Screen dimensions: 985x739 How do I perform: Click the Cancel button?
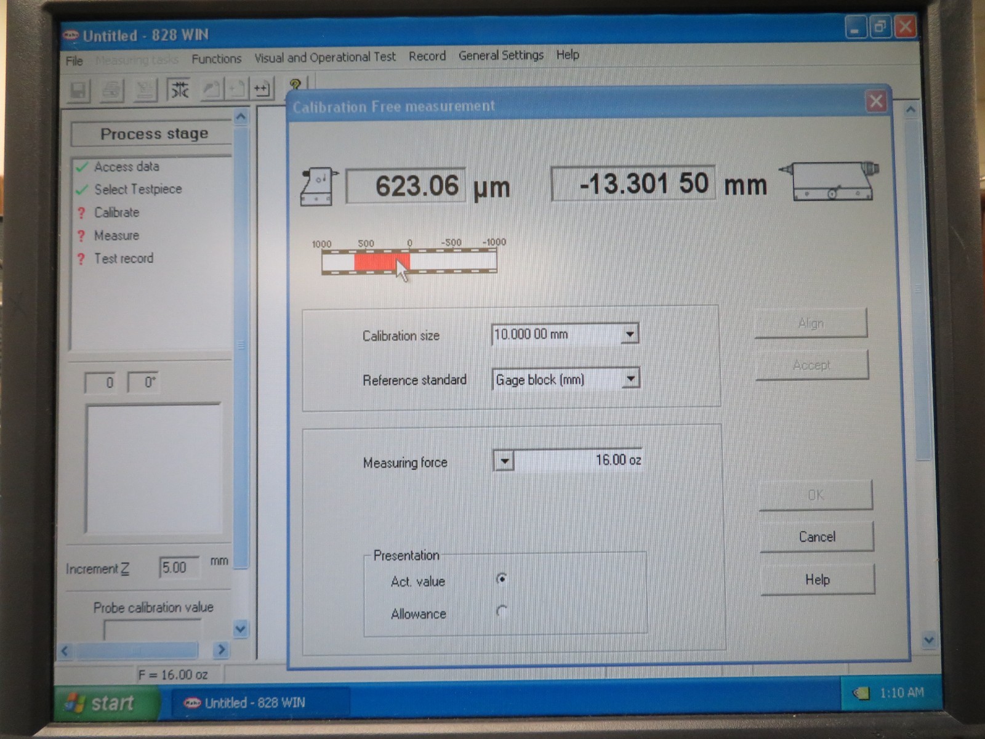(x=816, y=537)
